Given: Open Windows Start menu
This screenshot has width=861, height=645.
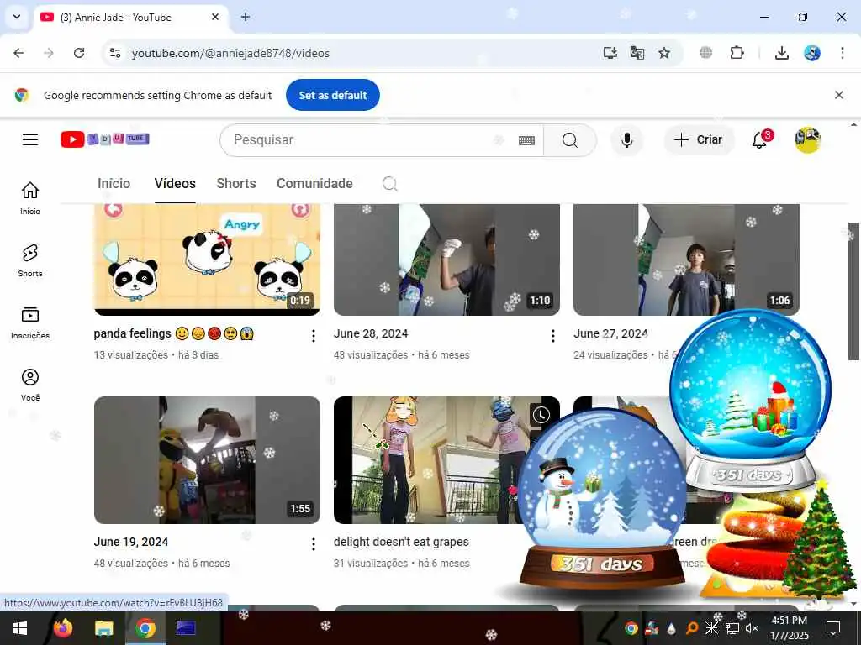Looking at the screenshot, I should point(20,628).
